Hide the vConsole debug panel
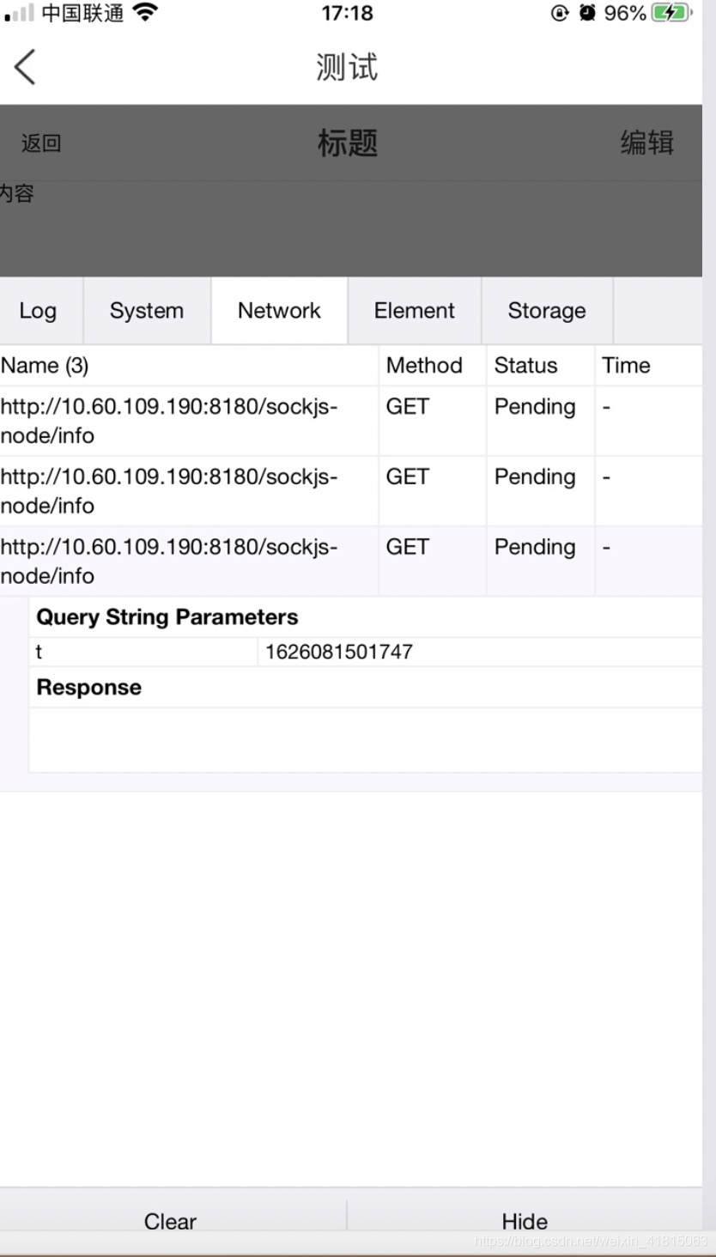Image resolution: width=716 pixels, height=1257 pixels. pyautogui.click(x=525, y=1221)
